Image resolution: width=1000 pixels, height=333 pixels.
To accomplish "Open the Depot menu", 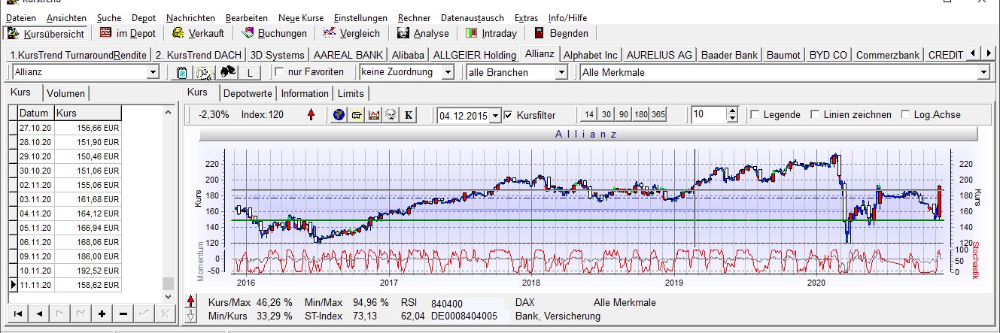I will 144,17.
